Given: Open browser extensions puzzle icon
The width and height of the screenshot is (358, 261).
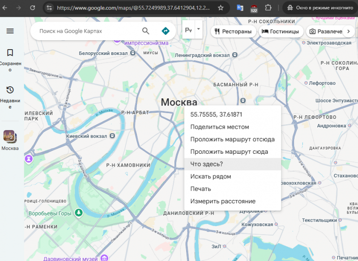Looking at the screenshot, I should point(268,8).
